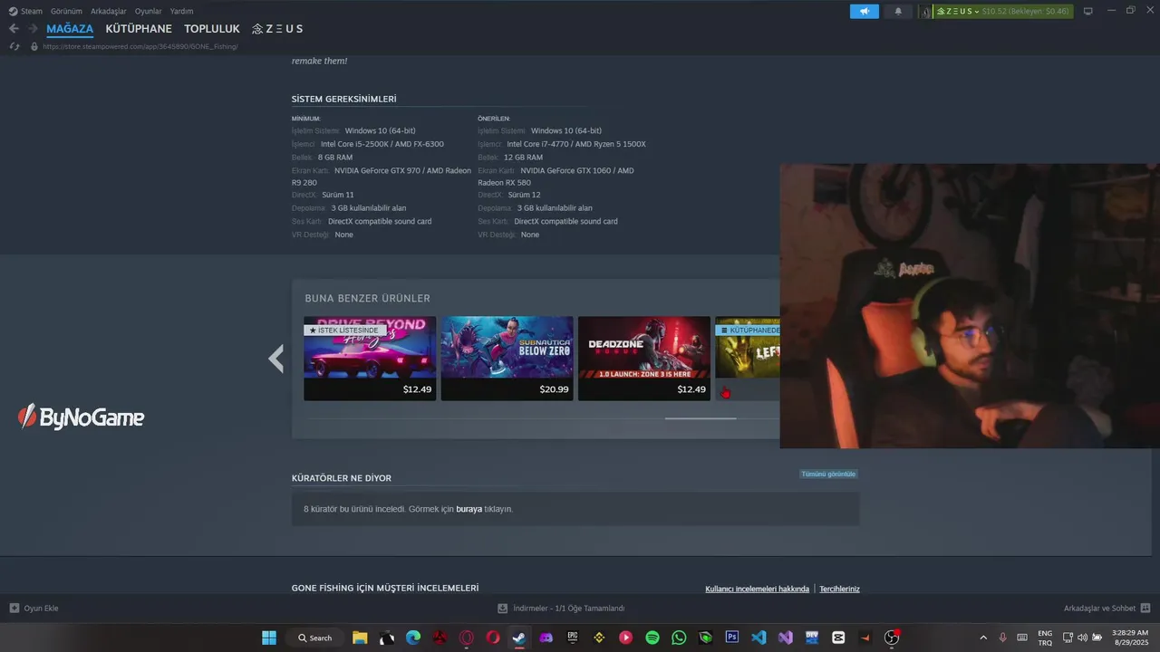Click the tray microphone icon
The height and width of the screenshot is (652, 1160).
1002,638
